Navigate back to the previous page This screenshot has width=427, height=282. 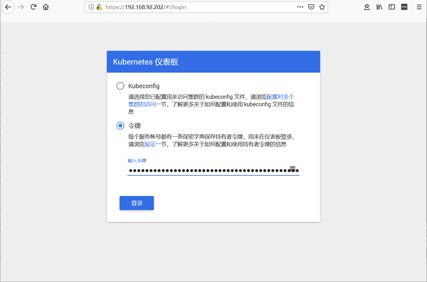(8, 7)
